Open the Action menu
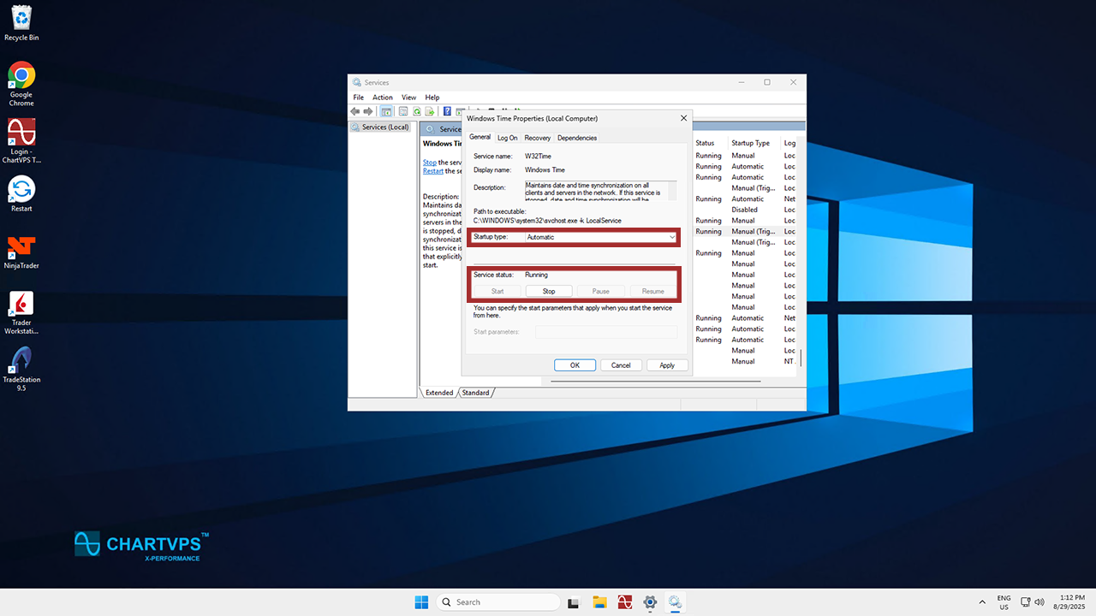 [x=382, y=98]
